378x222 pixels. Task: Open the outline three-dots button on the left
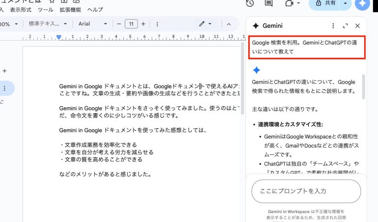(4, 88)
